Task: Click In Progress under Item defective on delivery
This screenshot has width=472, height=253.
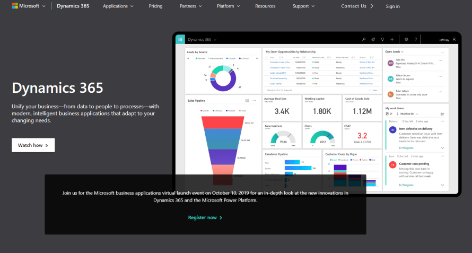Action: pos(406,148)
